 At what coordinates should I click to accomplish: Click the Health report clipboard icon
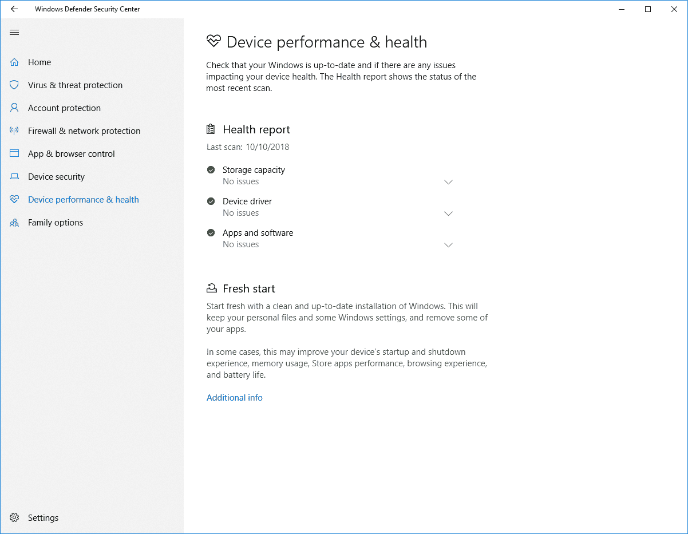click(x=211, y=129)
